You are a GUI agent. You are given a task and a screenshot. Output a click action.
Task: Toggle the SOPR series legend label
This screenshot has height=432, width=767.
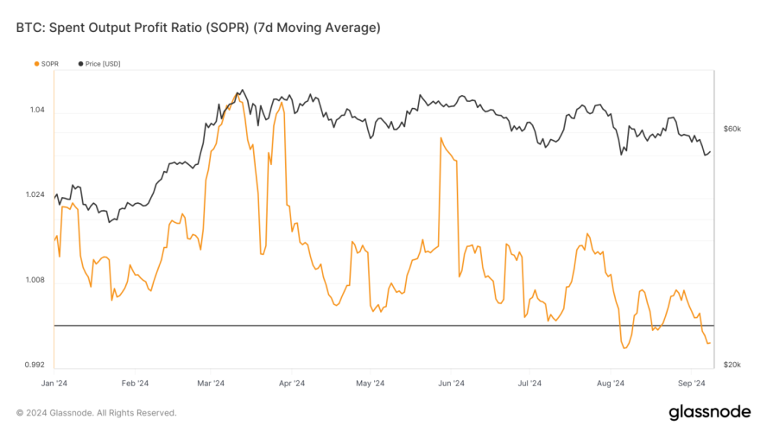coord(51,64)
